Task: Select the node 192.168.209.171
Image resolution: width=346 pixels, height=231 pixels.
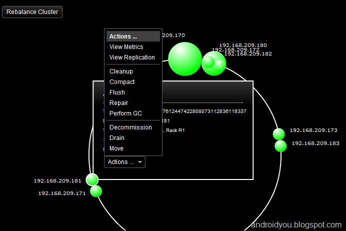Action: pyautogui.click(x=96, y=191)
